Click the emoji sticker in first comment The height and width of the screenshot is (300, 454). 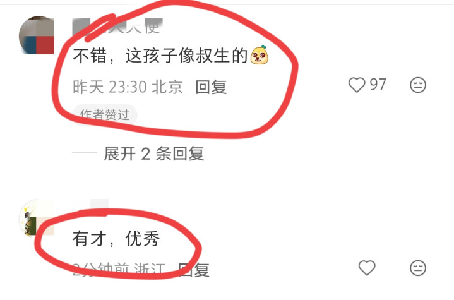point(259,55)
